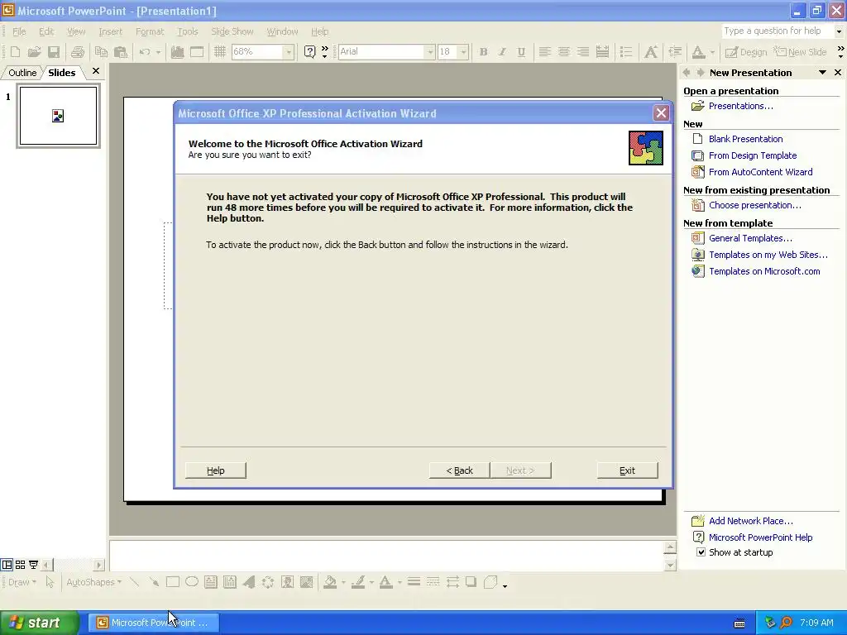This screenshot has width=847, height=635.
Task: Click the Exit button in wizard
Action: pyautogui.click(x=627, y=470)
